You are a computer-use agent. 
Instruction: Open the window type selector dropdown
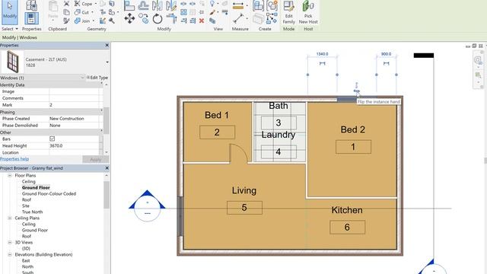pyautogui.click(x=107, y=62)
